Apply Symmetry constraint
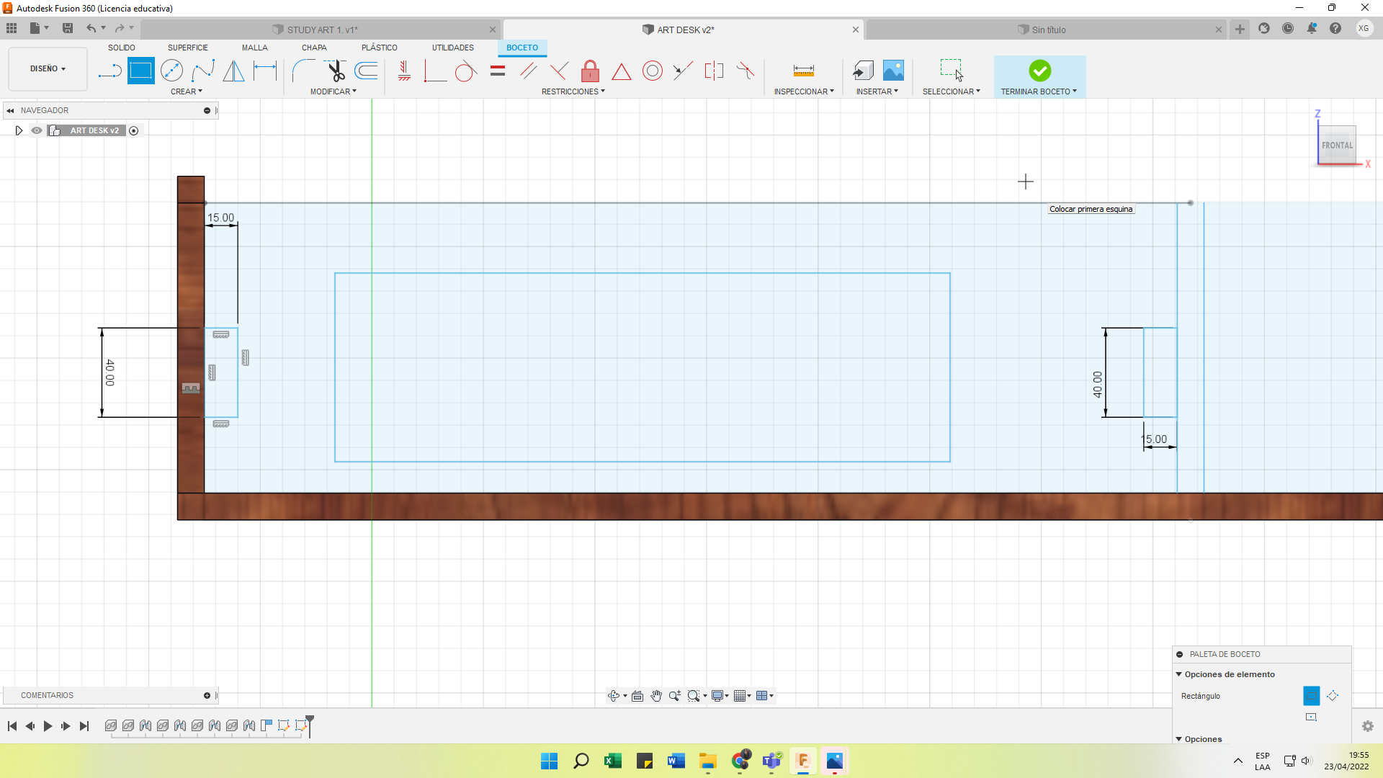Image resolution: width=1383 pixels, height=778 pixels. click(x=714, y=71)
